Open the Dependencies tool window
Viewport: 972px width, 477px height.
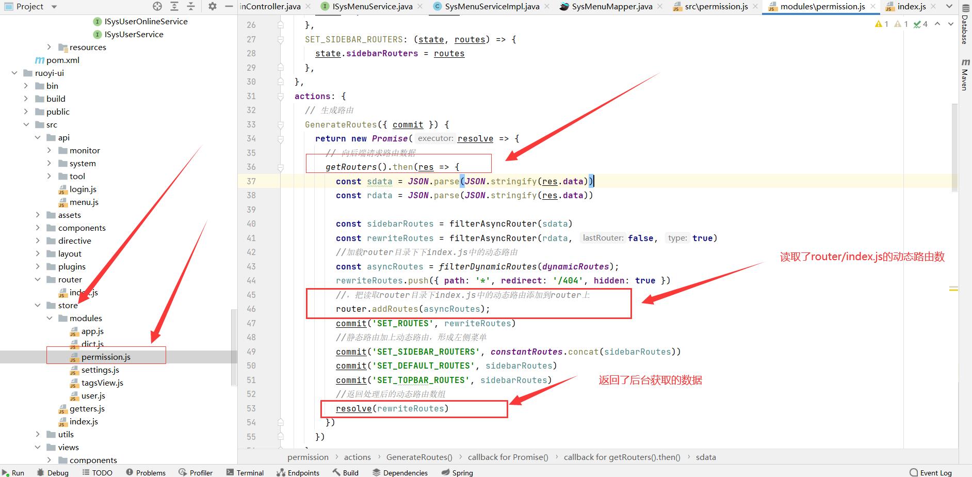[x=400, y=472]
